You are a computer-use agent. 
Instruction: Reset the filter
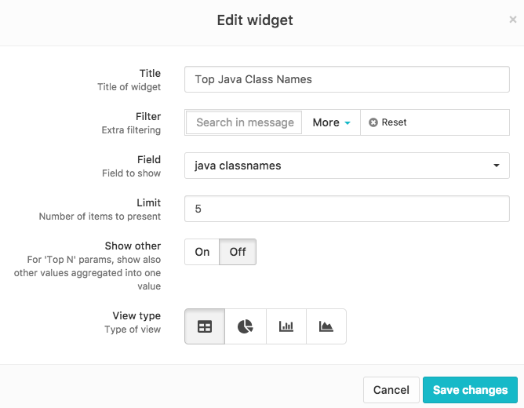coord(388,122)
